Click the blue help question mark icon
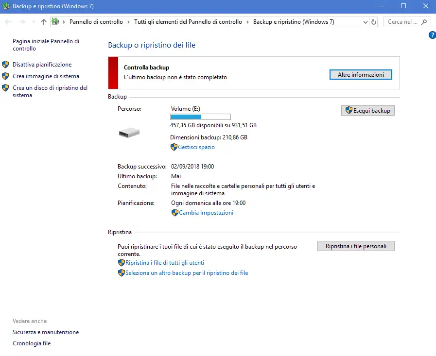 pos(432,35)
